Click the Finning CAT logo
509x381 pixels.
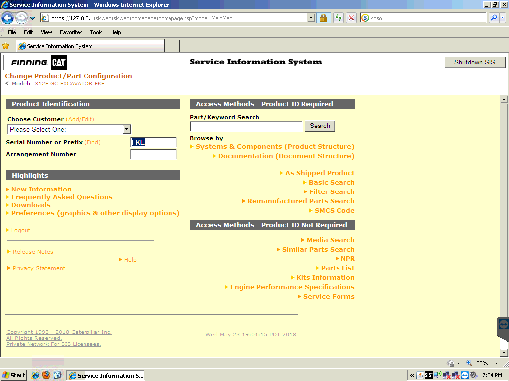point(35,62)
